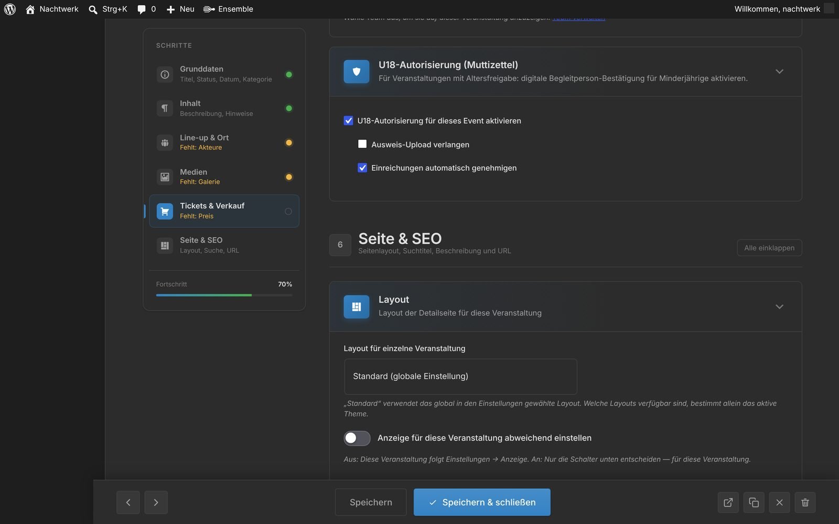Select the Grunddaten step
Screen dimensions: 839x524
[224, 74]
